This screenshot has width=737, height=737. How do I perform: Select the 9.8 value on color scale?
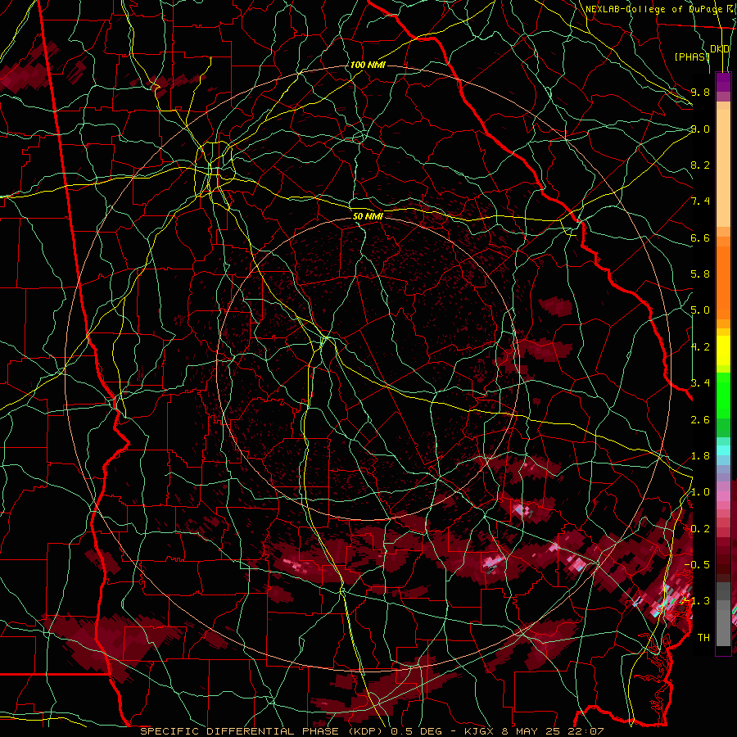700,92
